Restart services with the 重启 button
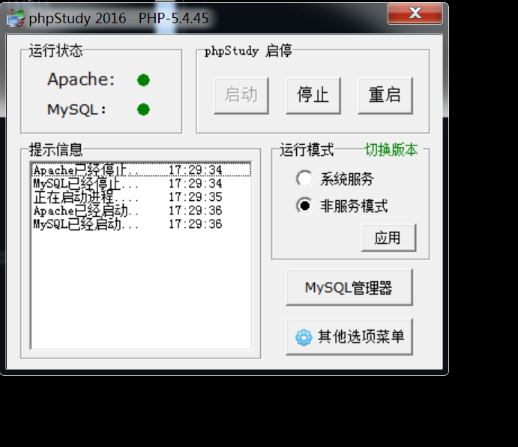Viewport: 518px width, 447px height. coord(385,95)
